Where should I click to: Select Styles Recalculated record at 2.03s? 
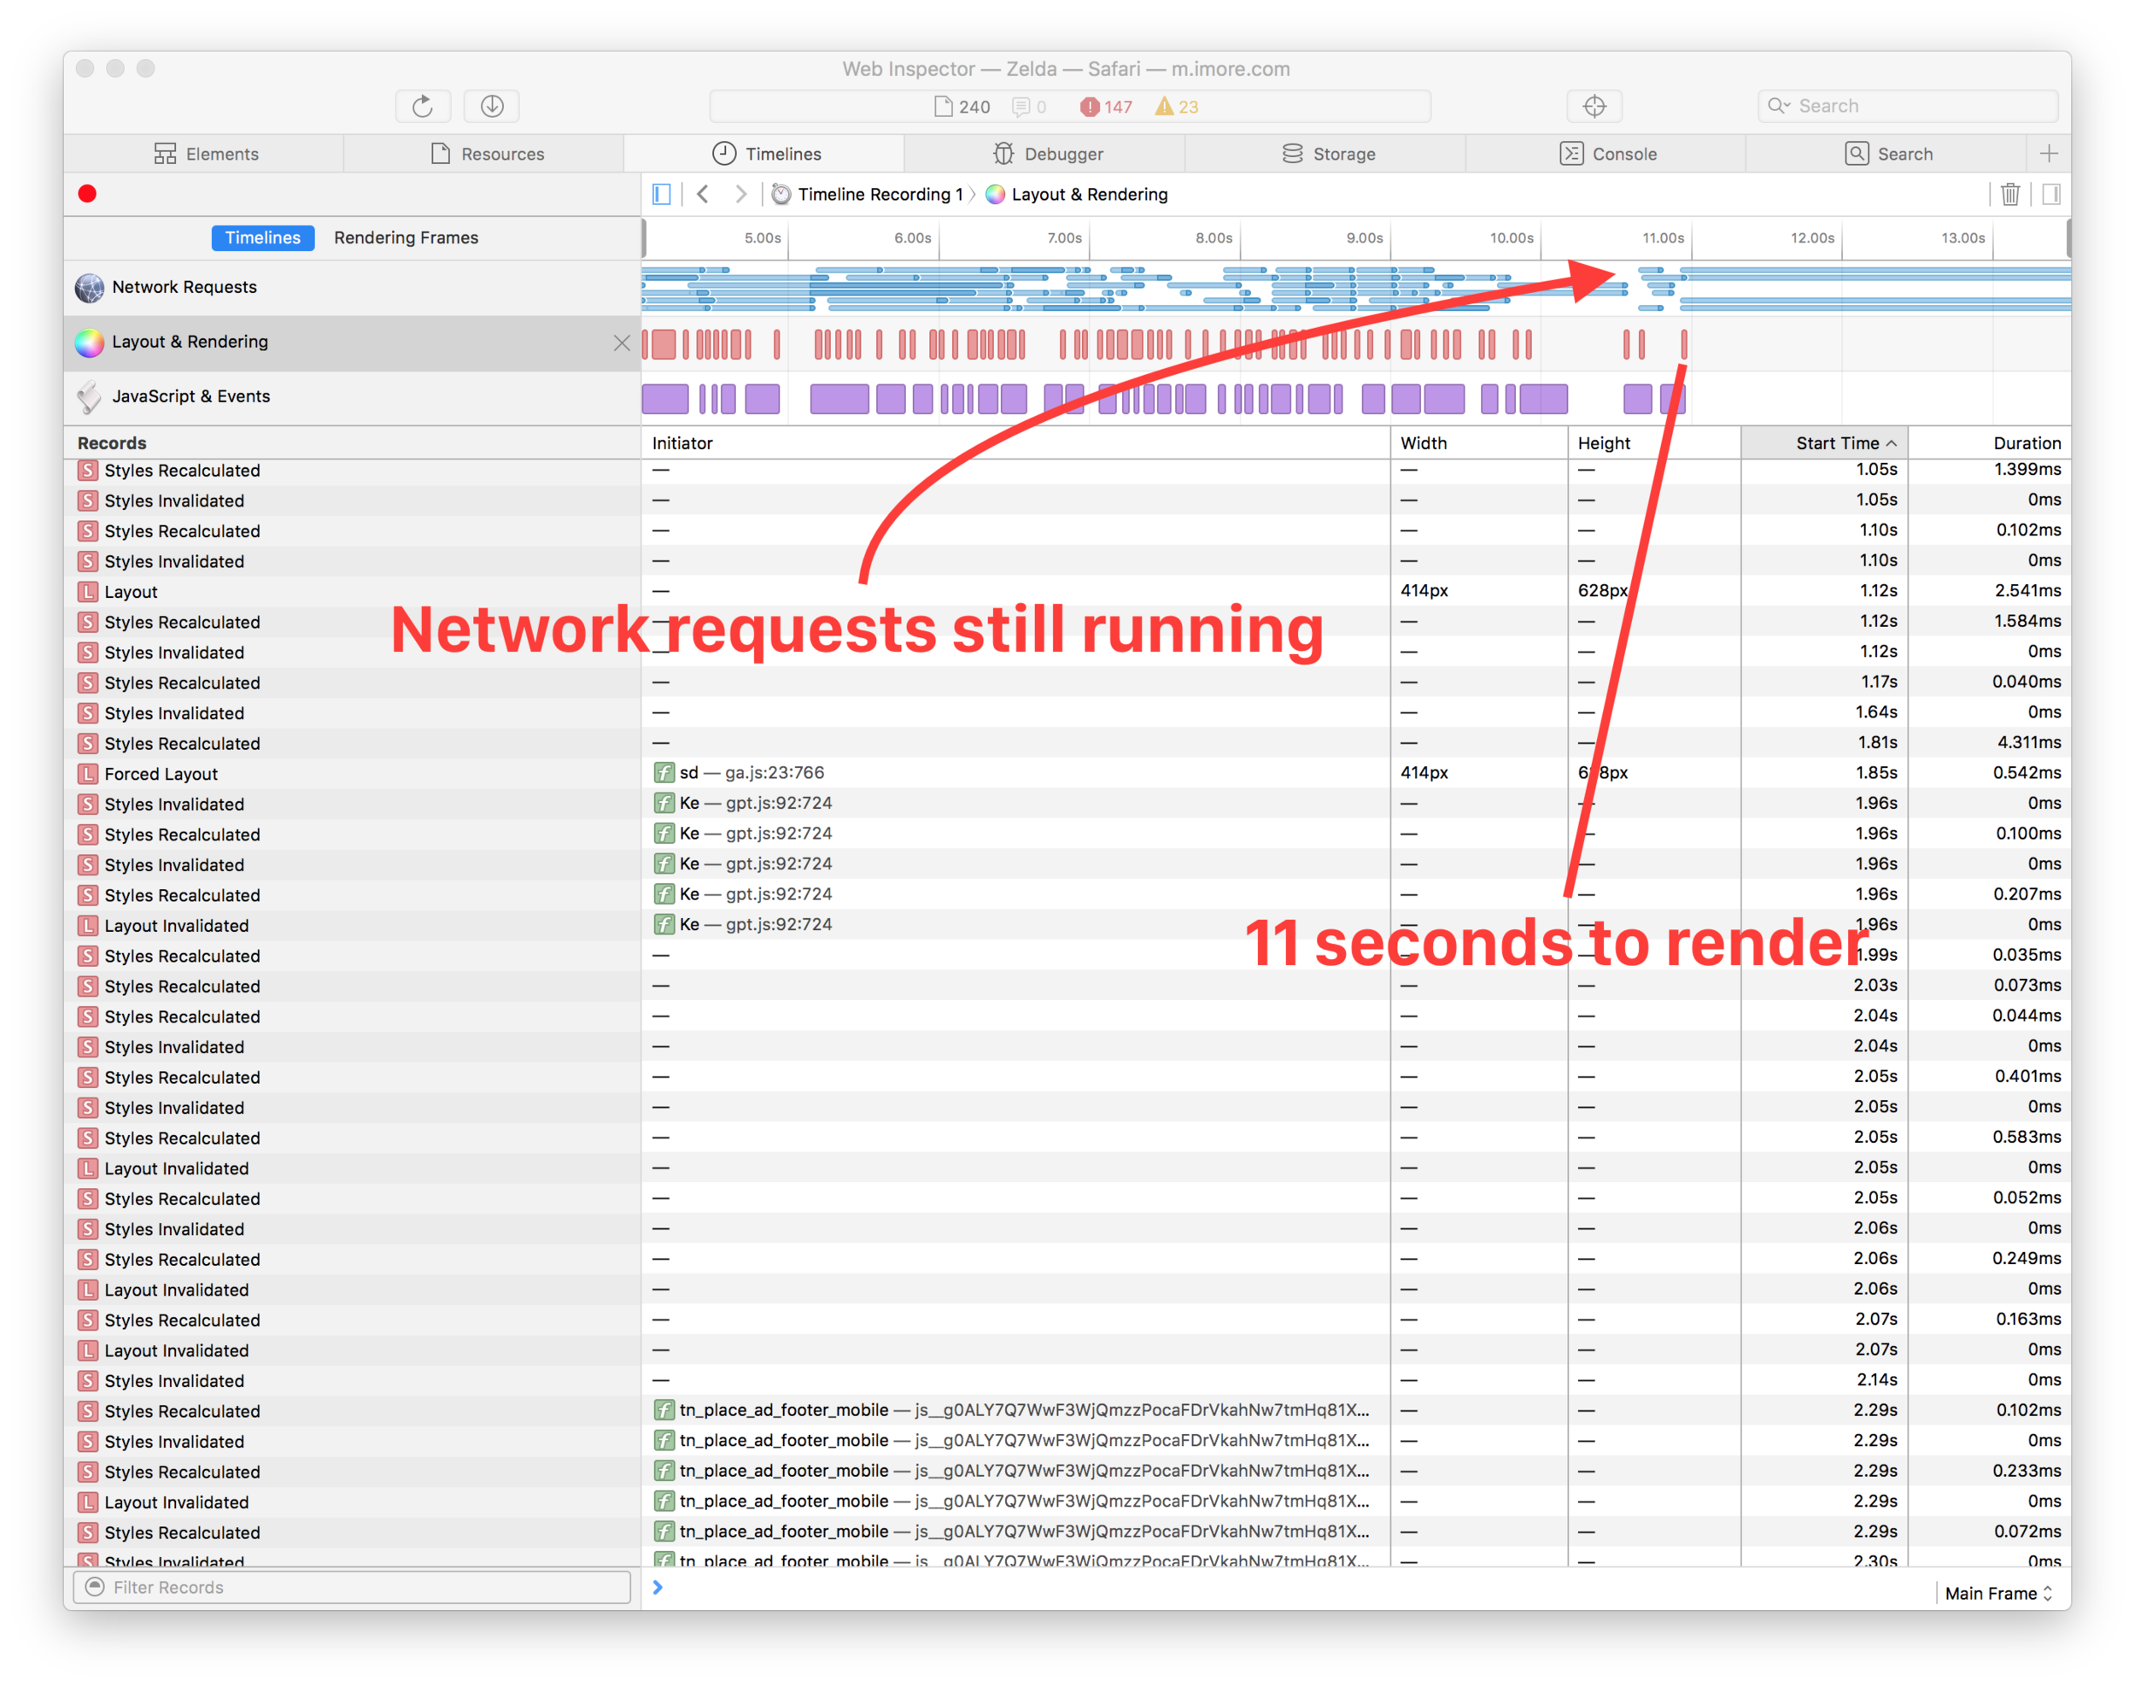353,986
